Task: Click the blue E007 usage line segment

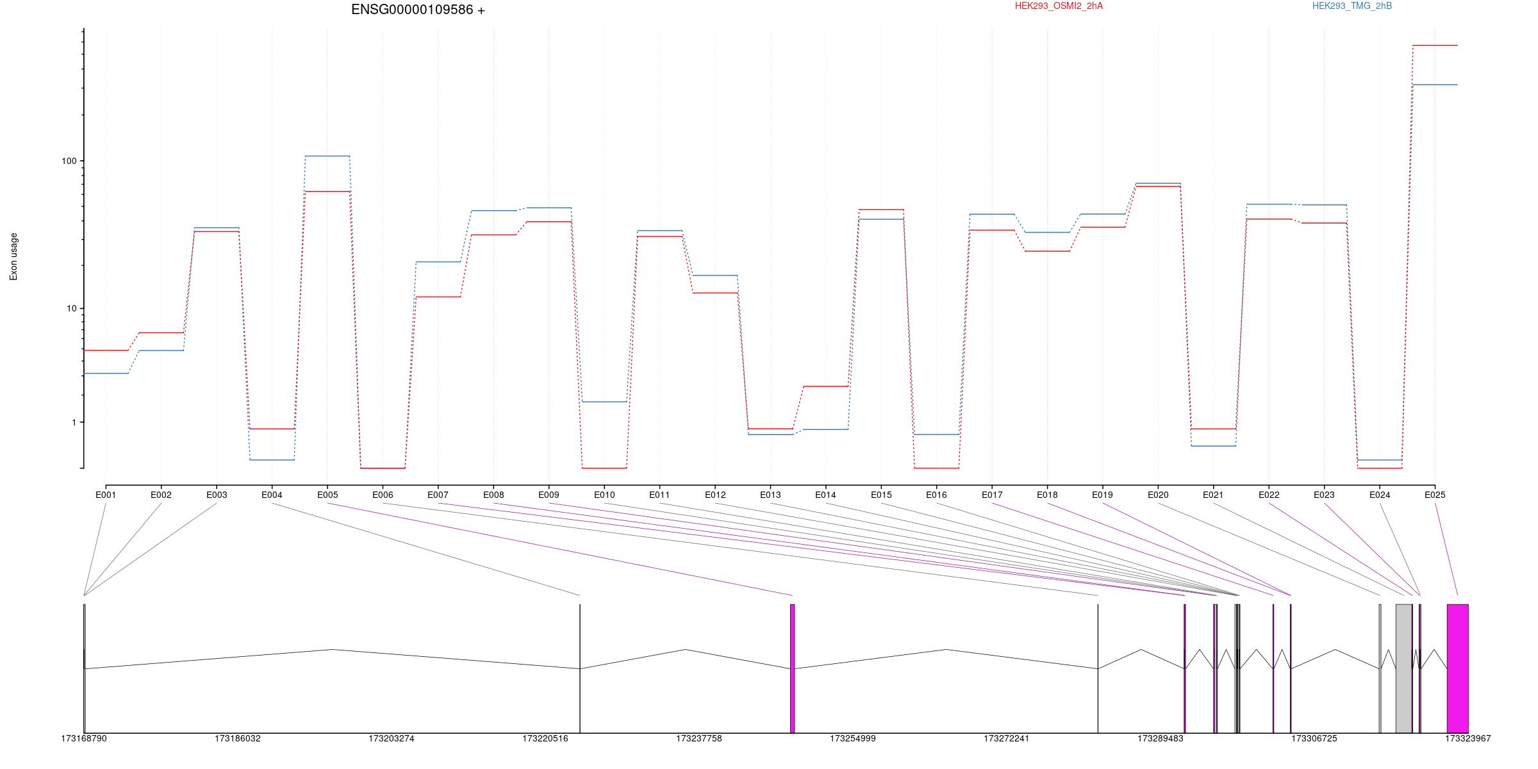Action: pos(438,261)
